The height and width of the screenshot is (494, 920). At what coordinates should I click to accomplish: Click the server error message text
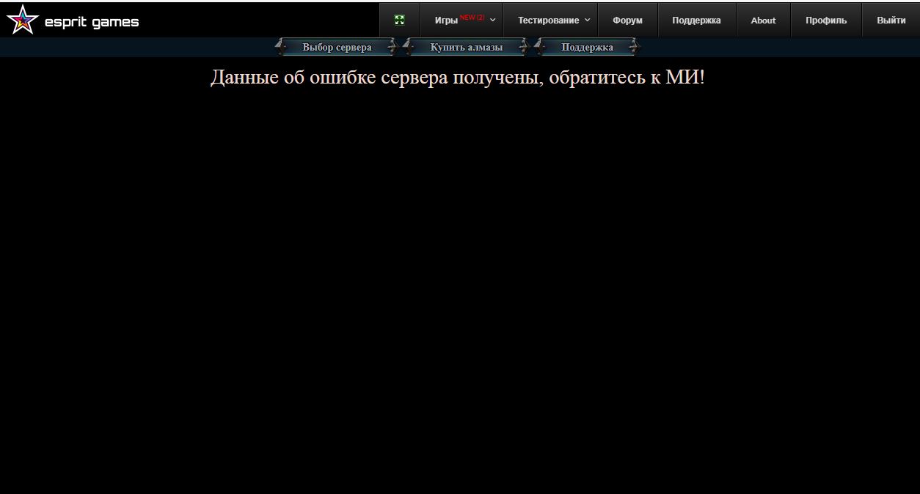click(458, 77)
